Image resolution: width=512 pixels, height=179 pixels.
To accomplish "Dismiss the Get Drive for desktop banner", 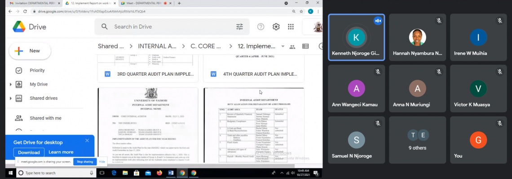I will point(87,141).
